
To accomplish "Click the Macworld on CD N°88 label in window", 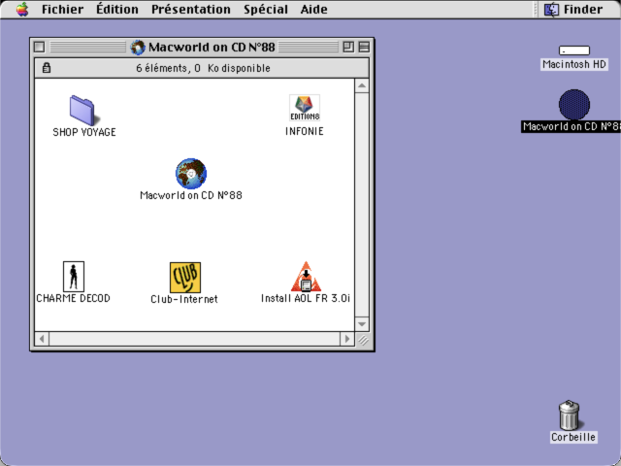I will pos(191,195).
